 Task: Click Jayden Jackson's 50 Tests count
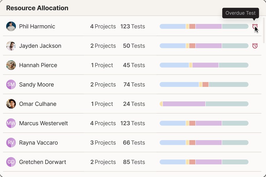point(134,46)
